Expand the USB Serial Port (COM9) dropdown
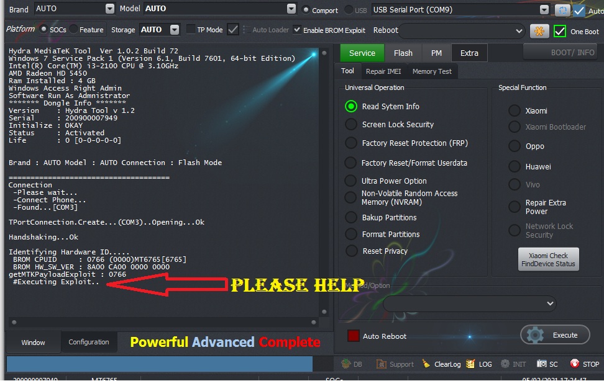The image size is (604, 381). coord(544,10)
